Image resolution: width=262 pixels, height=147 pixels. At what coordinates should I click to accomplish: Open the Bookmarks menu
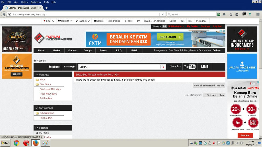(x=36, y=2)
